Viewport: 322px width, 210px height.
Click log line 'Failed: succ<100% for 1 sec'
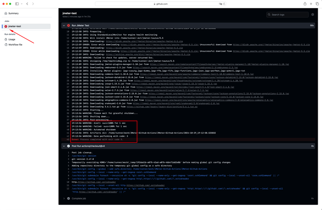(x=99, y=126)
